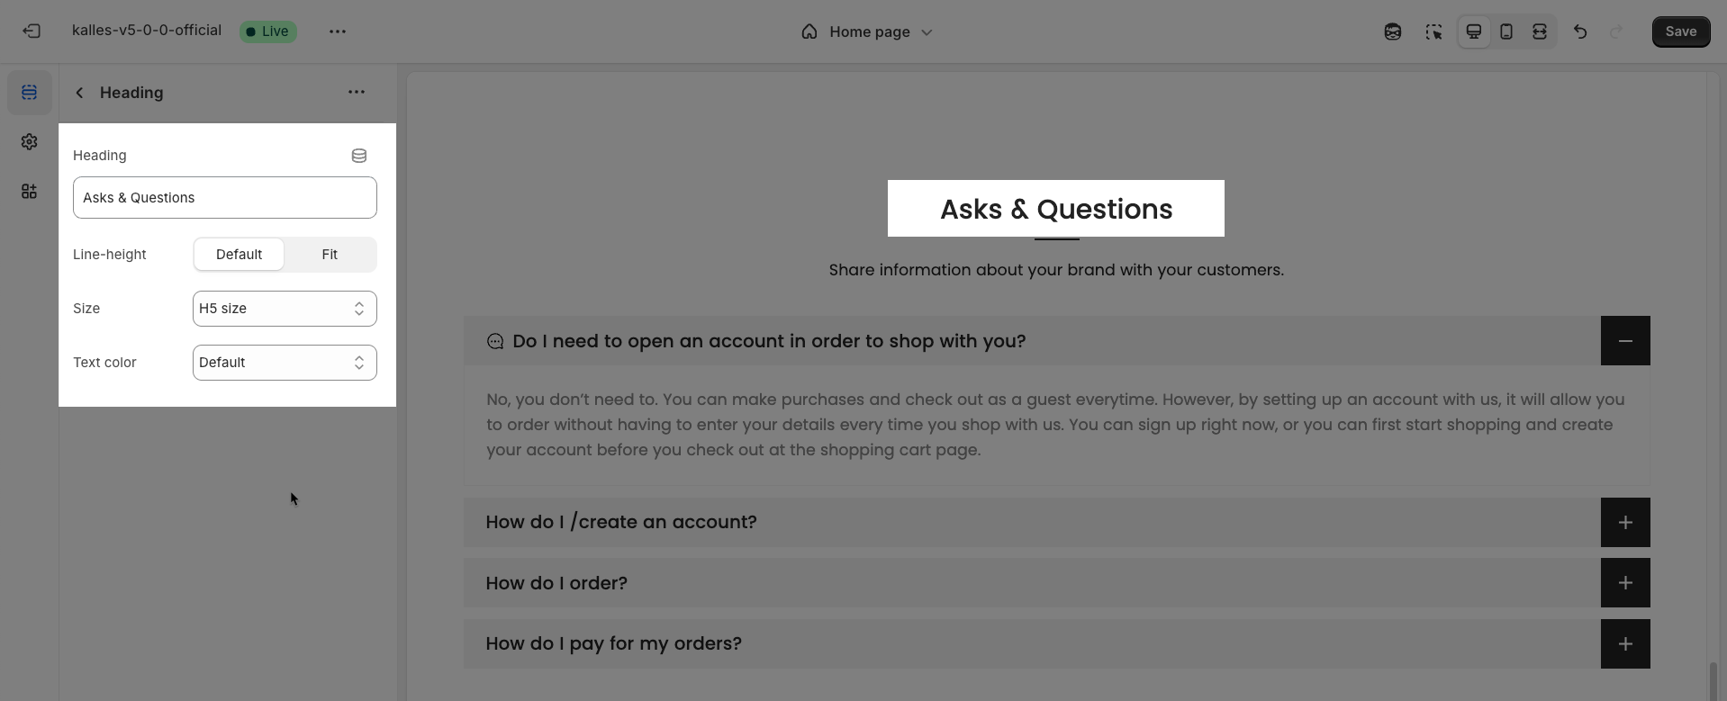
Task: Connect dynamic source for Heading
Action: coord(359,156)
